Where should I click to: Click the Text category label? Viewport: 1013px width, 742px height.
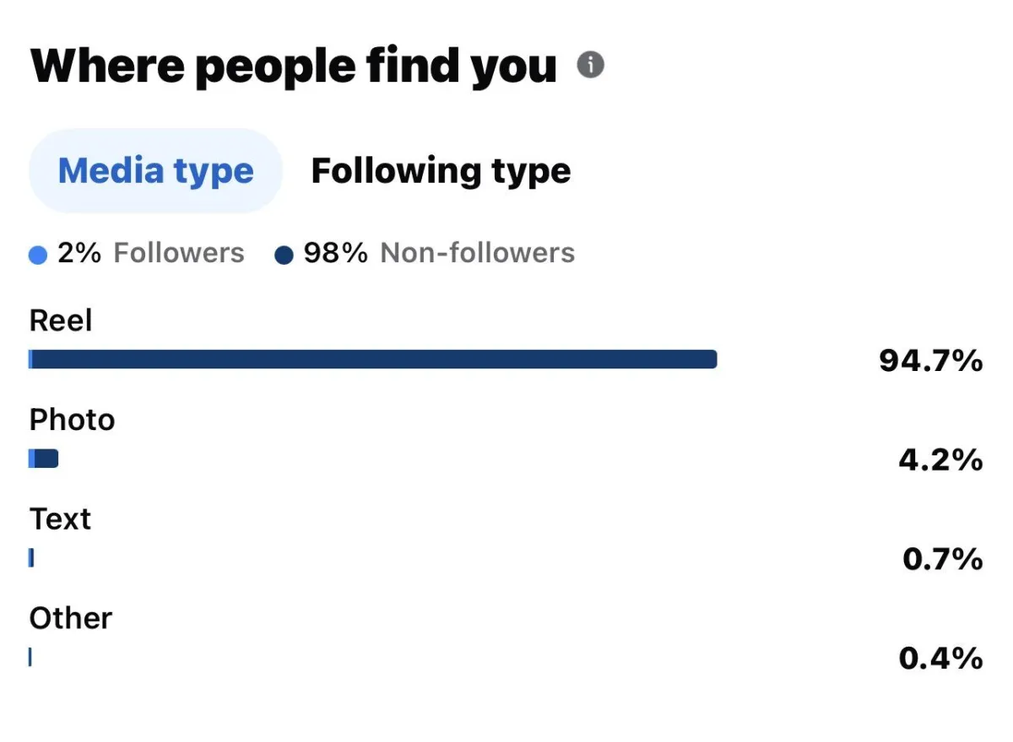coord(60,519)
